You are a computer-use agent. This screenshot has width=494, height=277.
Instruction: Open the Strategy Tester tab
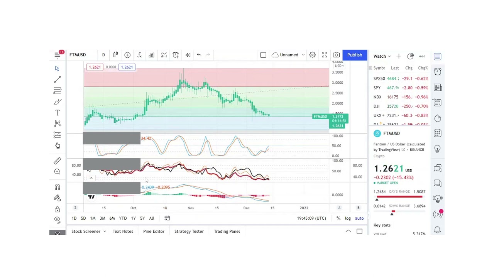189,231
